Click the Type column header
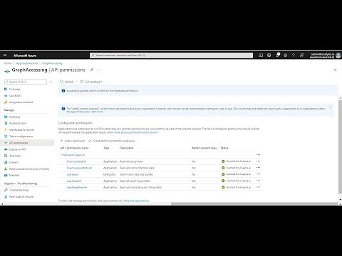This screenshot has height=256, width=342. (x=106, y=148)
